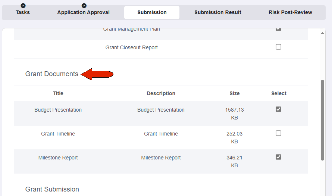Uncheck the Milestone Report checkbox
Screen dimensions: 332x196
[278, 157]
